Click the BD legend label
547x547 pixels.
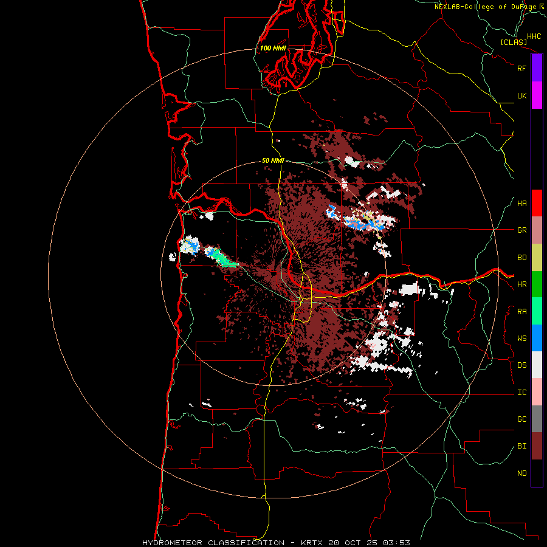tap(521, 258)
